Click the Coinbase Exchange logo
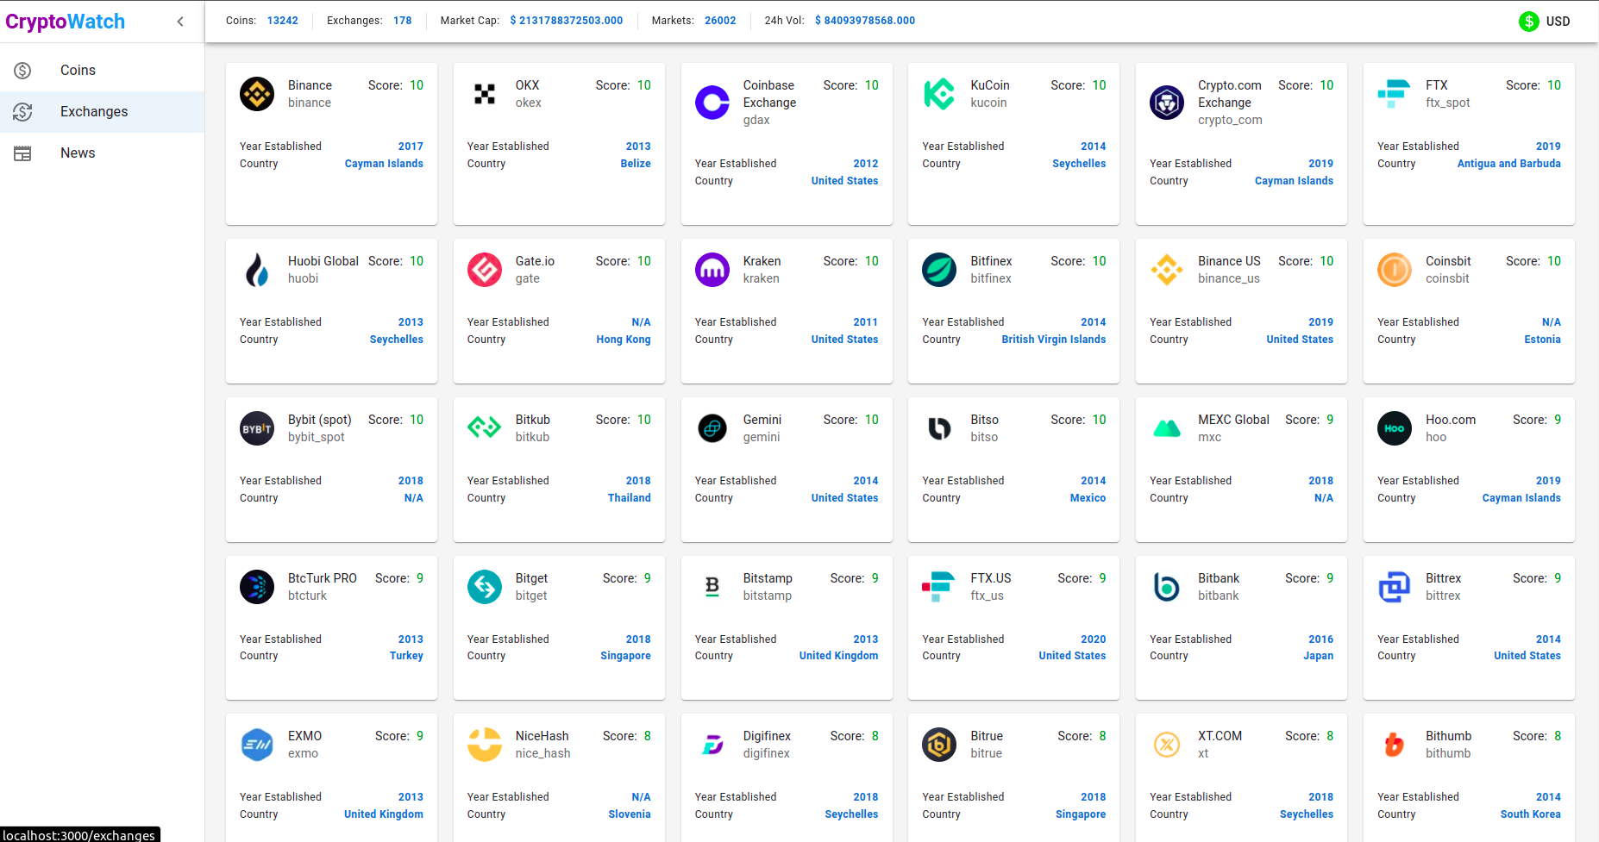Viewport: 1599px width, 842px height. (712, 103)
